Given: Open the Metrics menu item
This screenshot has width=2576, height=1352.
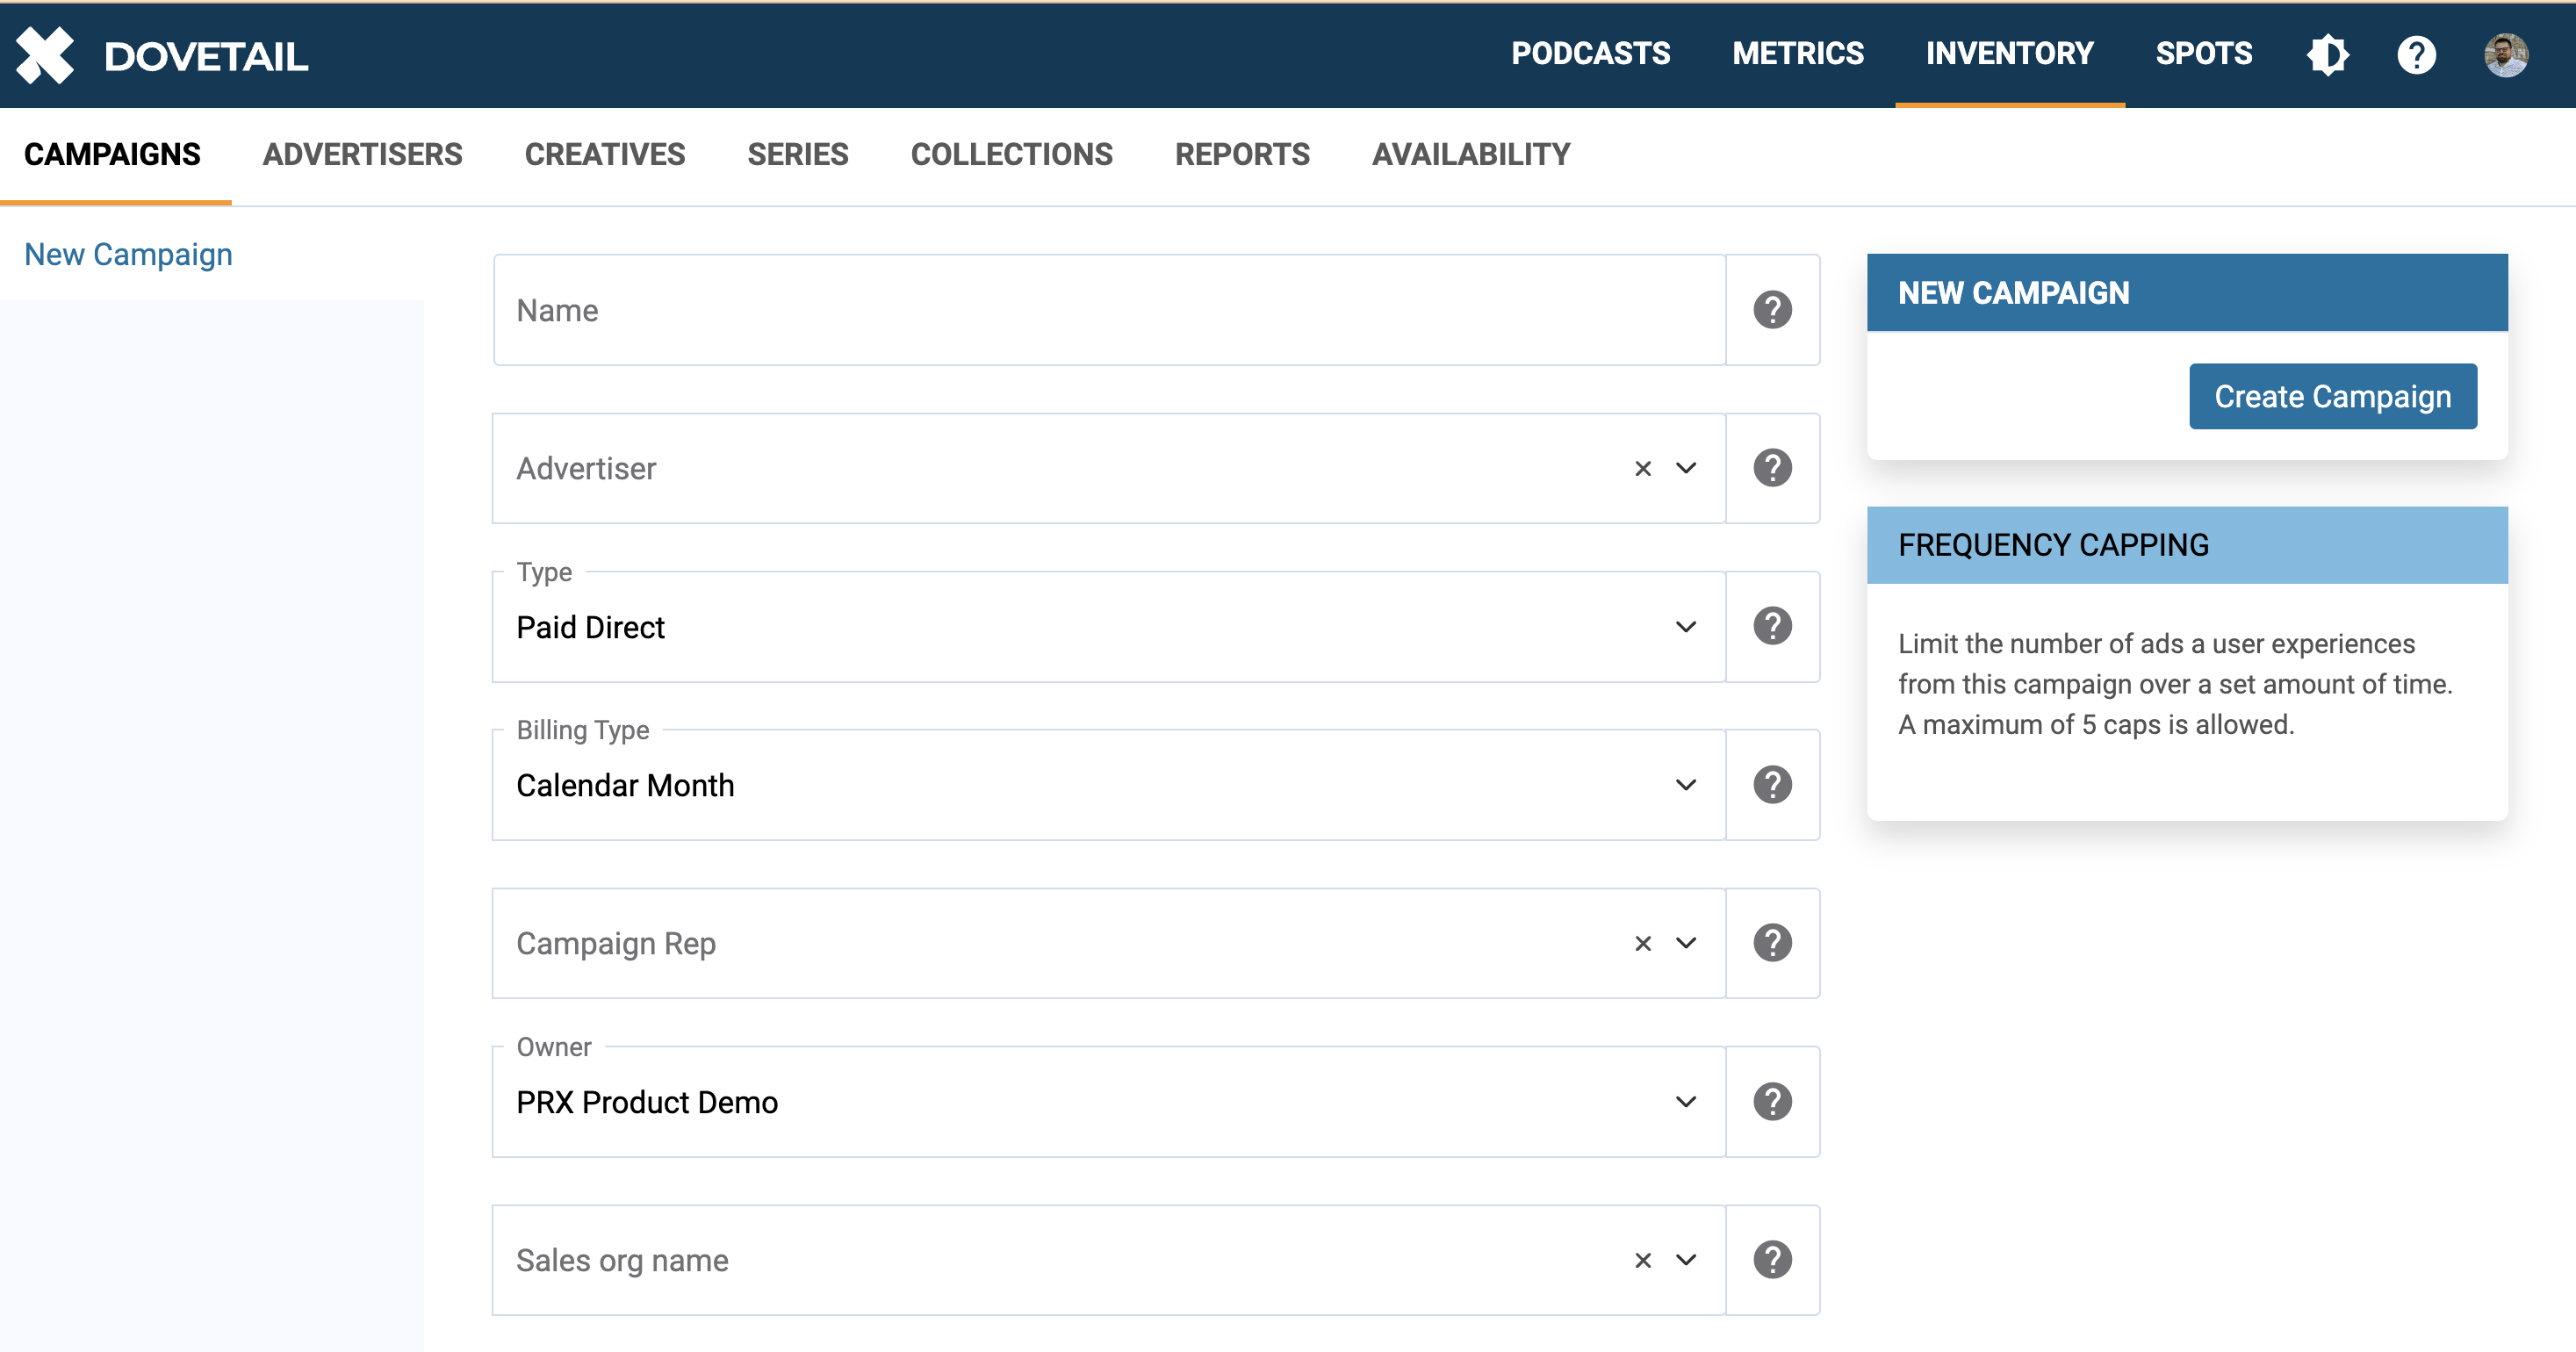Looking at the screenshot, I should click(1797, 54).
